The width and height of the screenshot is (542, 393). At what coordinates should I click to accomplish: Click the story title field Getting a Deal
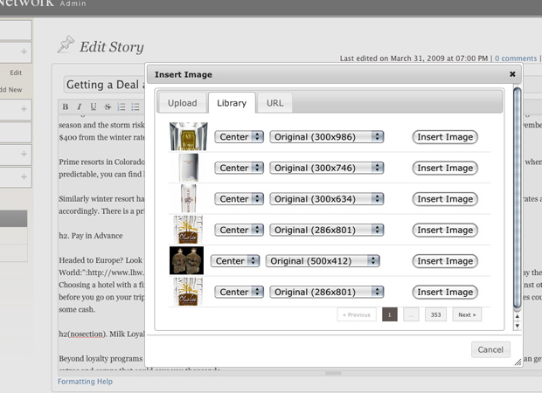106,85
